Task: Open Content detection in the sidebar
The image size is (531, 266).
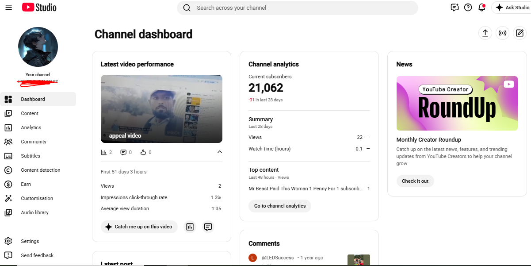Action: pos(38,170)
